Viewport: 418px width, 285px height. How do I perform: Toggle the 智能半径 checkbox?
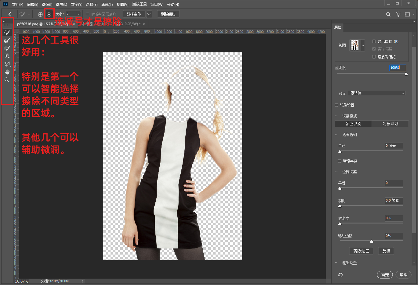pyautogui.click(x=339, y=161)
